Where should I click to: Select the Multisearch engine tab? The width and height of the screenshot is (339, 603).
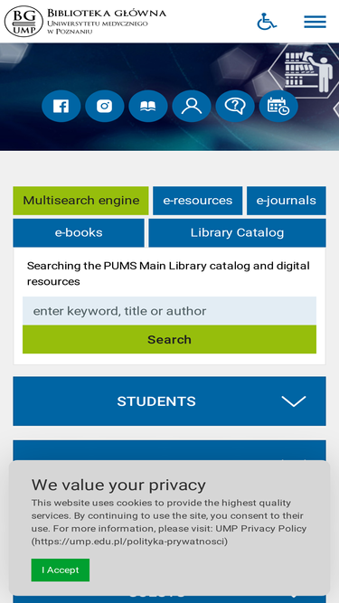pos(80,201)
